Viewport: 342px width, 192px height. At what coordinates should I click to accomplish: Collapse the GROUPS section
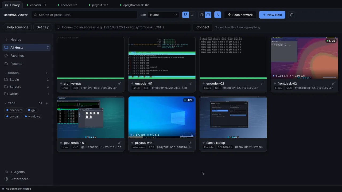pos(12,73)
